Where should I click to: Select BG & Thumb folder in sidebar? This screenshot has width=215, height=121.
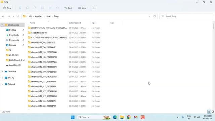coord(16,60)
